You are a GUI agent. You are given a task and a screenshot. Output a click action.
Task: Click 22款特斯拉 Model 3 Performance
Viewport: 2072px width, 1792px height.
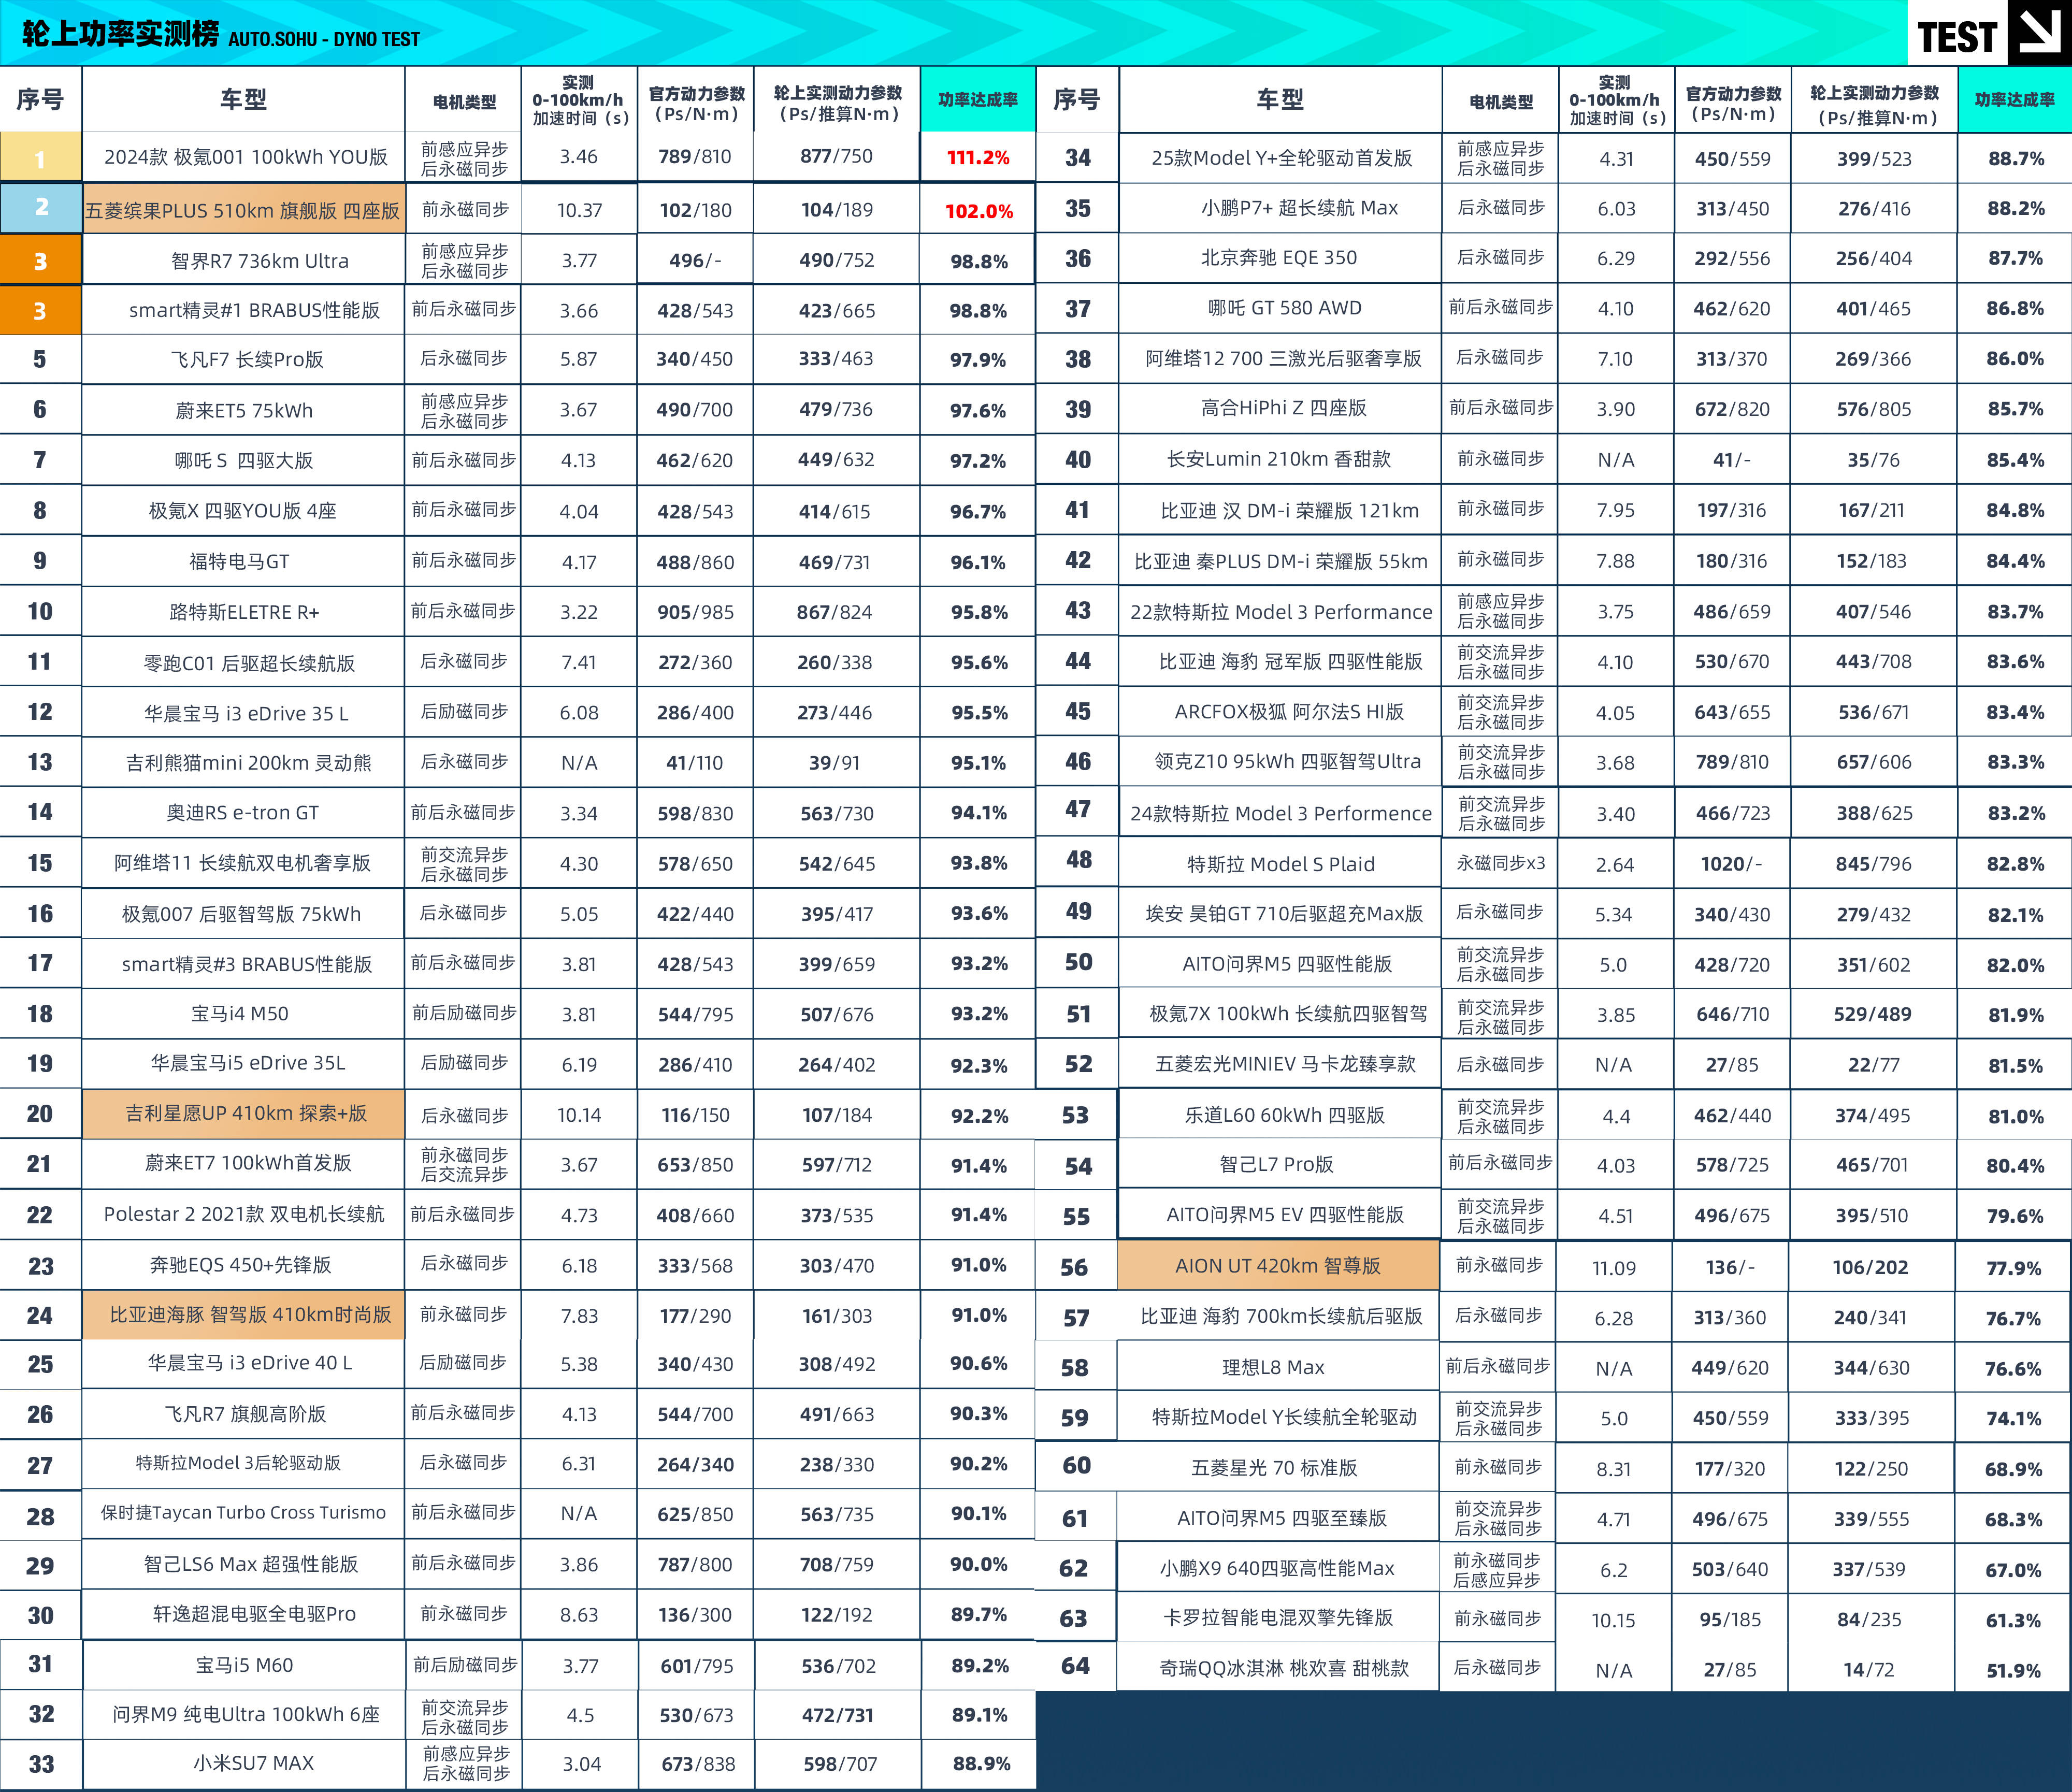pyautogui.click(x=1281, y=612)
